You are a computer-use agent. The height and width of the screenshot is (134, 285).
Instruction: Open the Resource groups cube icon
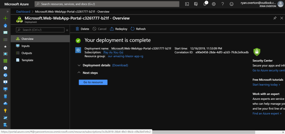pyautogui.click(x=6, y=54)
